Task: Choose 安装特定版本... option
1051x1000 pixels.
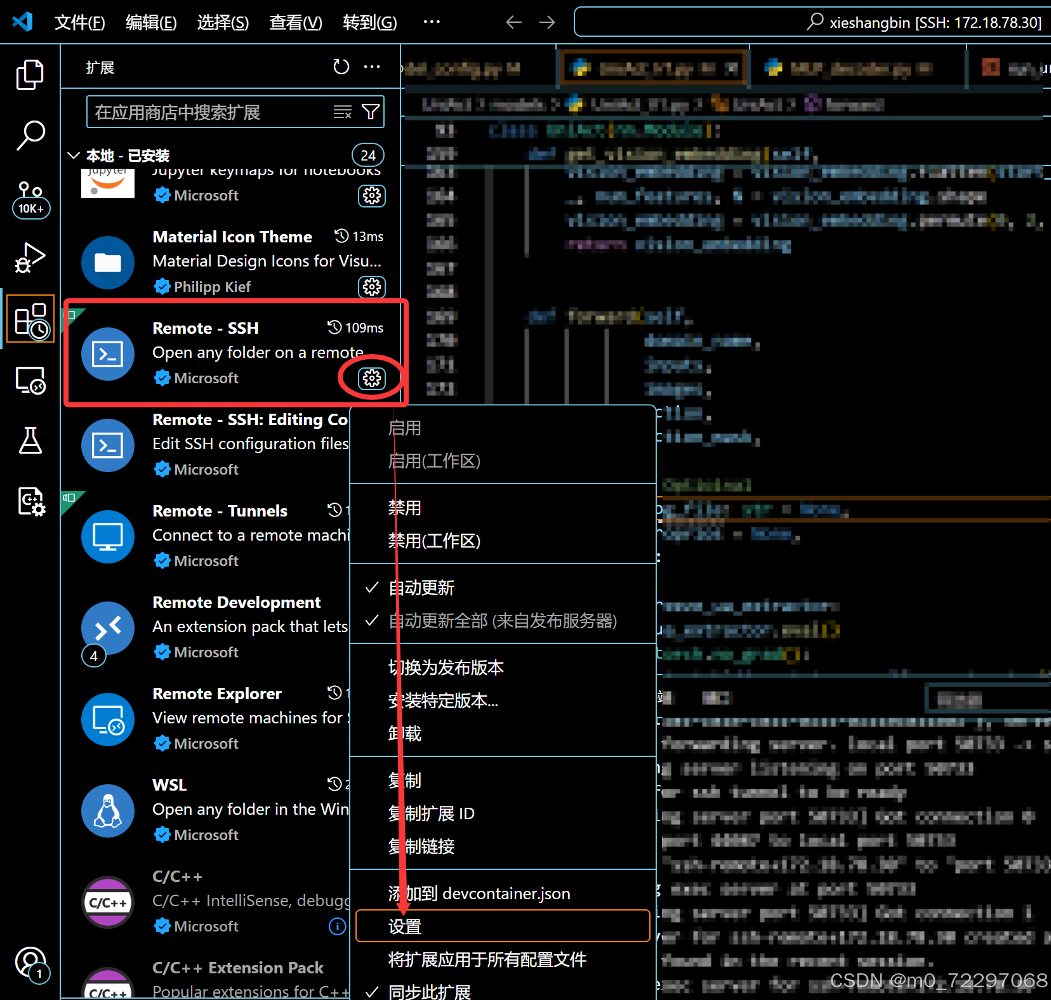Action: [x=503, y=701]
